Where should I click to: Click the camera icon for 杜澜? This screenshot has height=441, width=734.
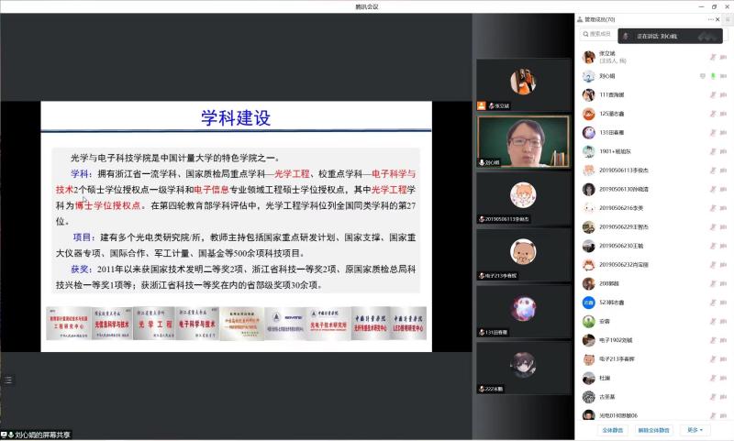(725, 378)
